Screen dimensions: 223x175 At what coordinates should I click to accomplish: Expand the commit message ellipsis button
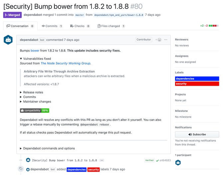(102, 160)
